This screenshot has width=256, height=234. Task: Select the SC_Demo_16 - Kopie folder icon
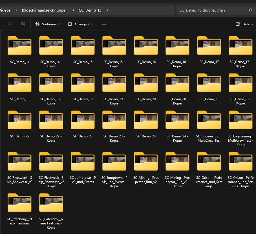click(177, 46)
